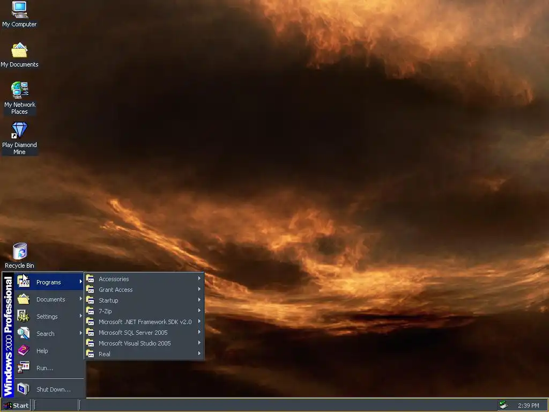Open the Settings menu entry

(49, 317)
